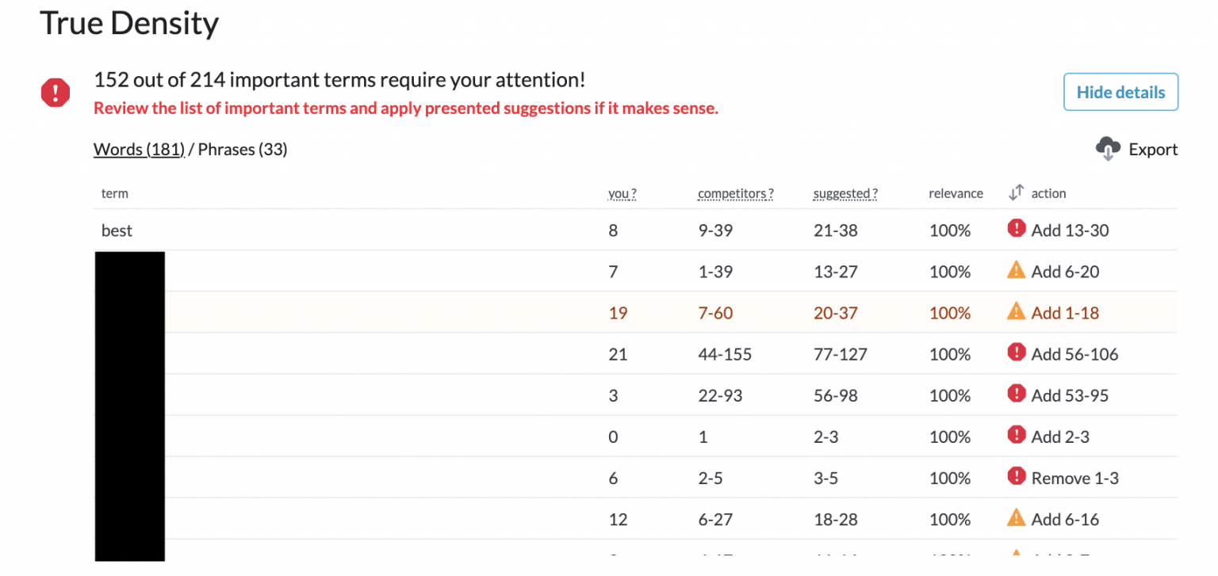
Task: Click the 'you ?' column header
Action: [x=622, y=193]
